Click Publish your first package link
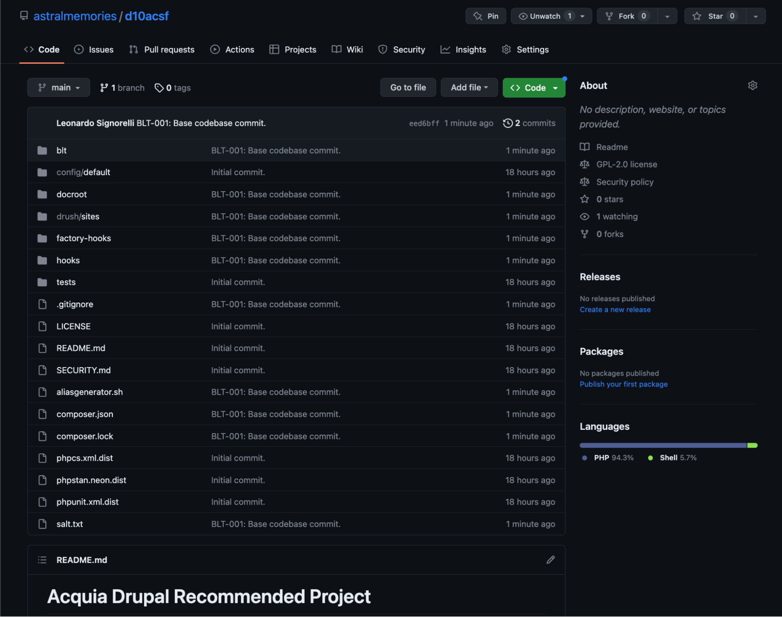This screenshot has width=782, height=617. (624, 384)
